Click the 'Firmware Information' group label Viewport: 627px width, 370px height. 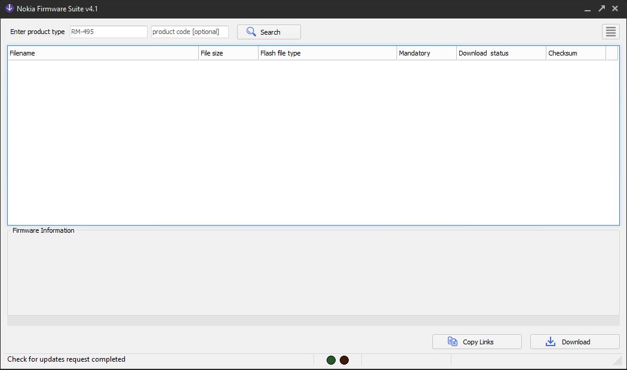point(43,230)
